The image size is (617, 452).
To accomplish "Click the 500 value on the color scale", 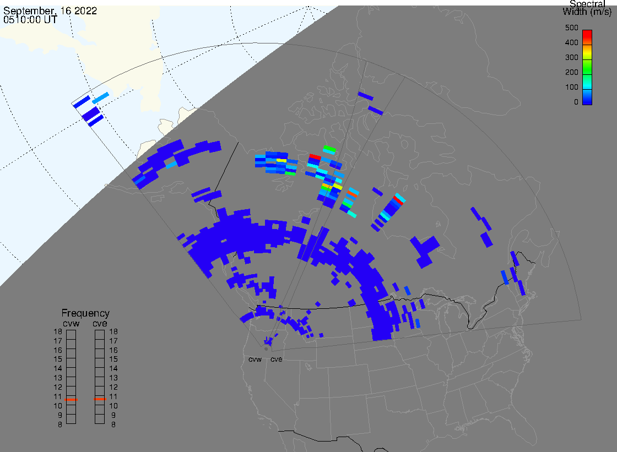I will 571,28.
